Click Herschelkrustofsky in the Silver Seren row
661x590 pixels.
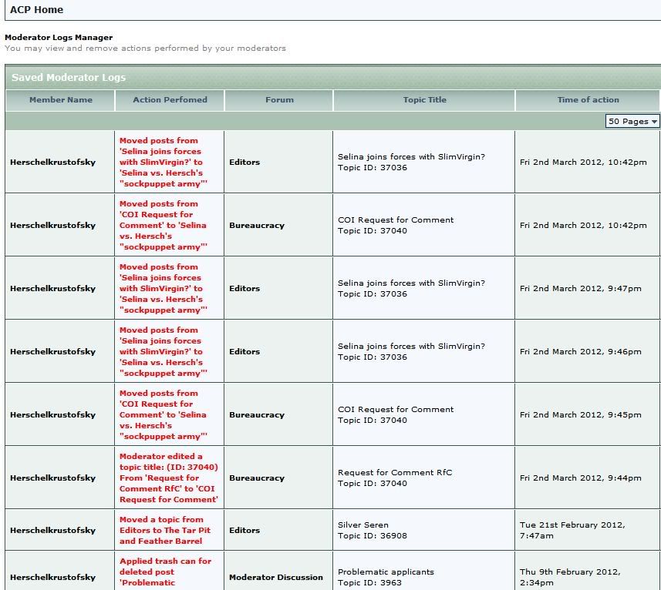pyautogui.click(x=52, y=531)
